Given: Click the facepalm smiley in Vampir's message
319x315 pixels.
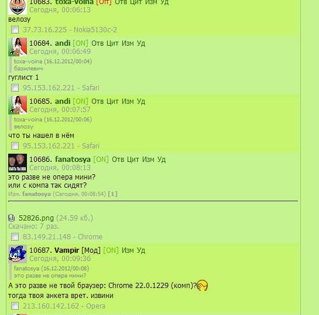Looking at the screenshot, I should pyautogui.click(x=202, y=286).
